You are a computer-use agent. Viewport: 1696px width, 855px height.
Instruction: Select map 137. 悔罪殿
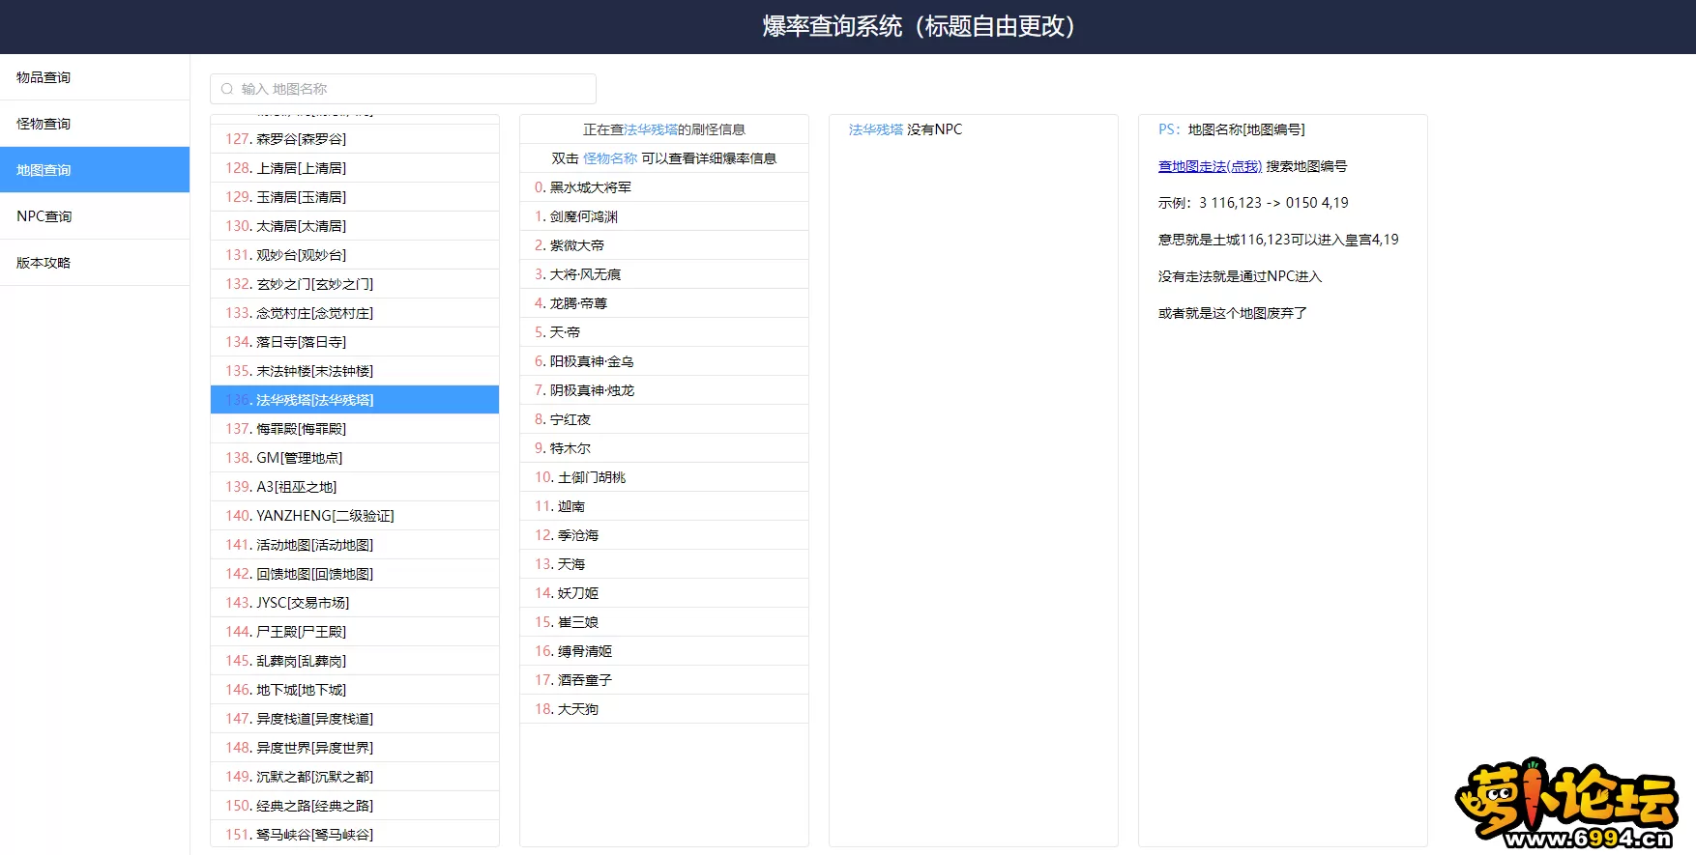coord(355,429)
